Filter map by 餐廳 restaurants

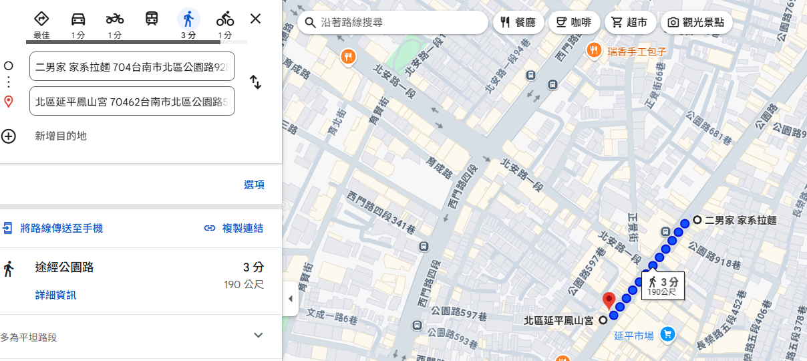point(518,22)
